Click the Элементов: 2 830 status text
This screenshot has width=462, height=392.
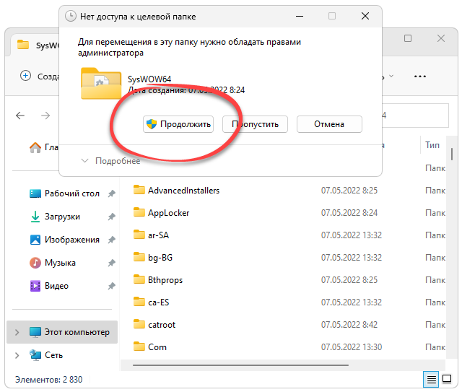(x=49, y=380)
